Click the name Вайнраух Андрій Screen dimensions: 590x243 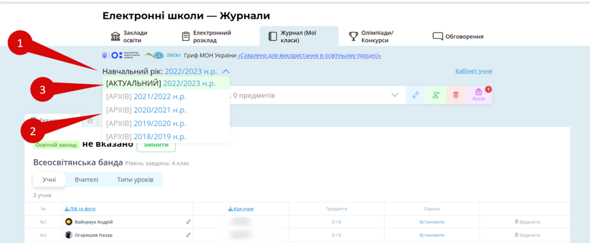pos(94,222)
